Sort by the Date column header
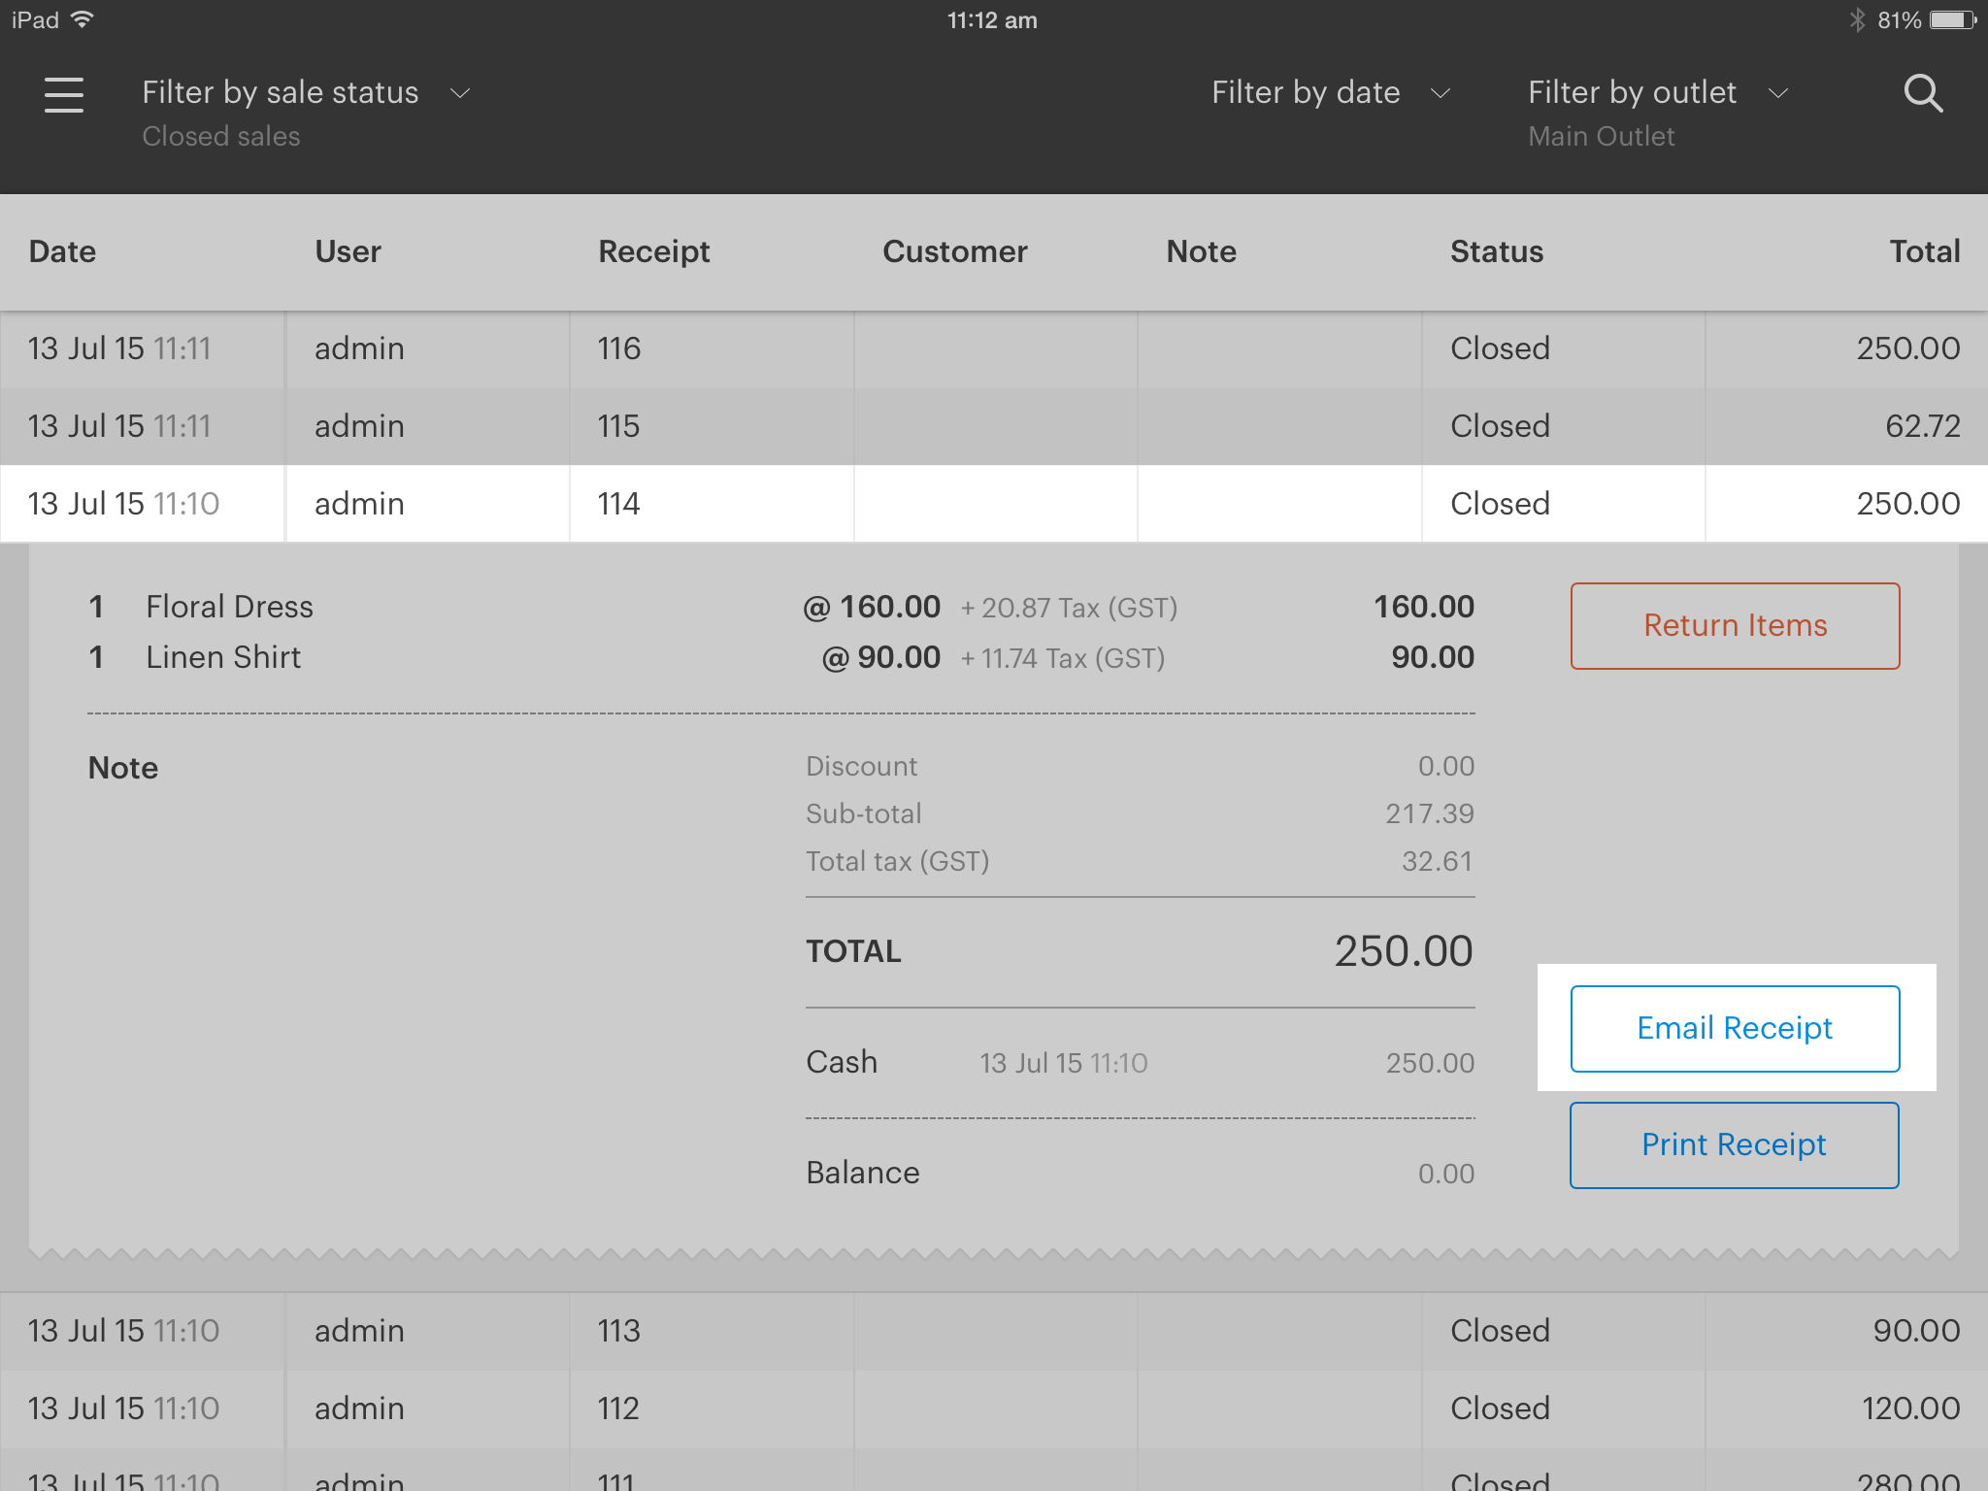This screenshot has width=1988, height=1491. (x=63, y=252)
